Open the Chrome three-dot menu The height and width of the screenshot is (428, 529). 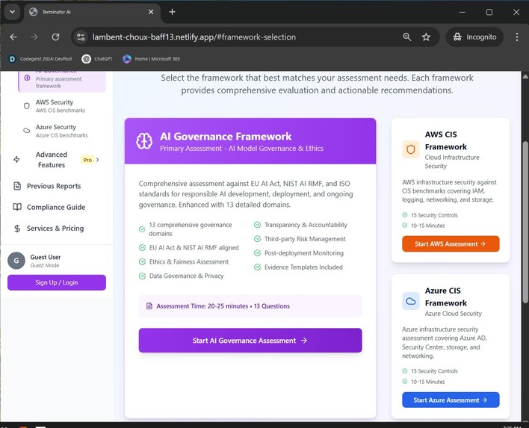(517, 37)
